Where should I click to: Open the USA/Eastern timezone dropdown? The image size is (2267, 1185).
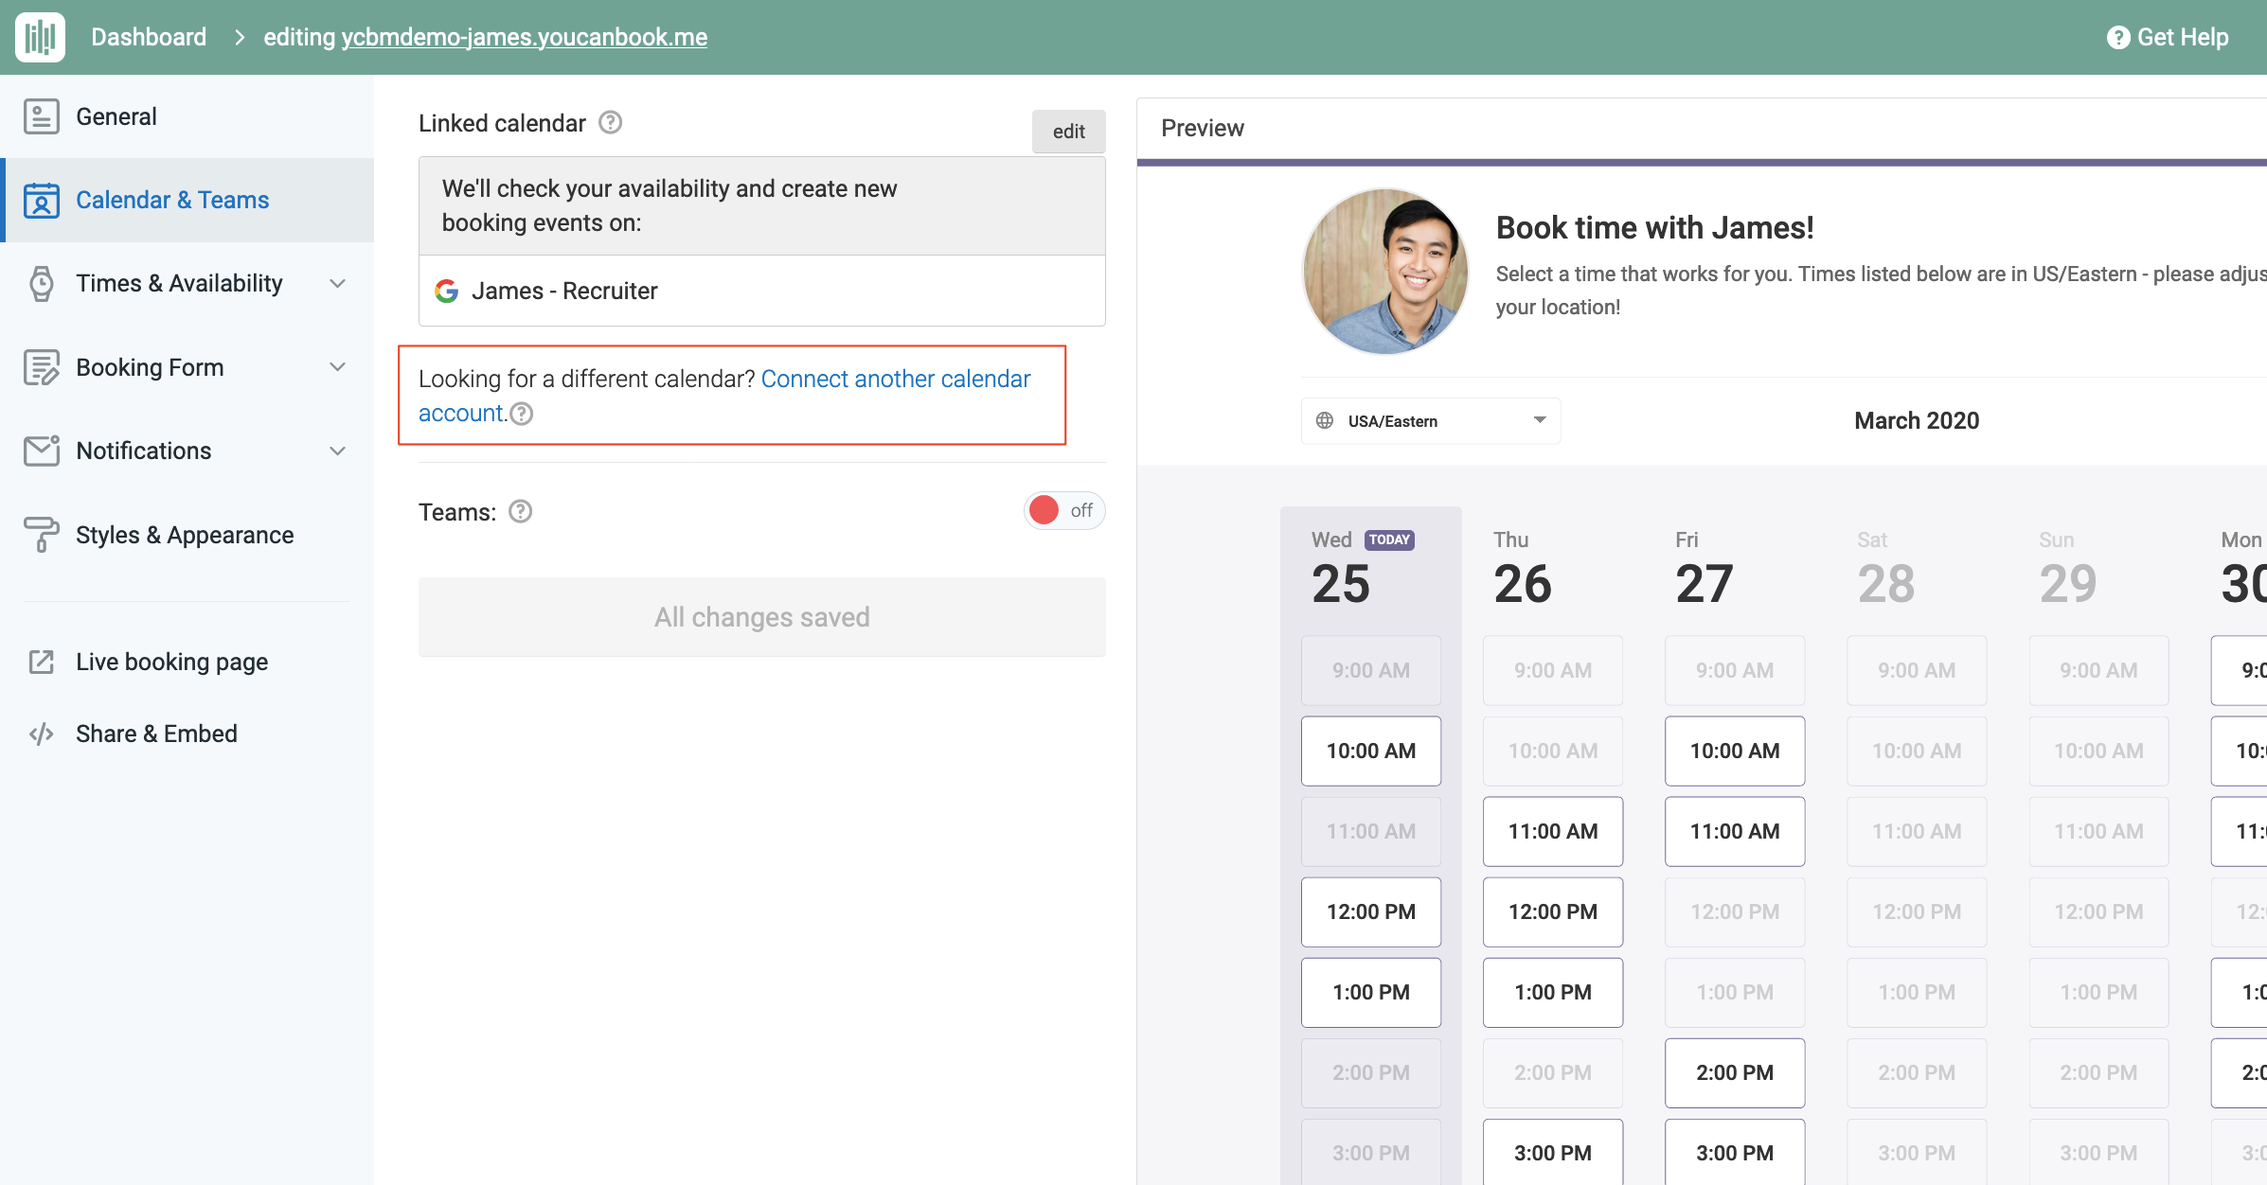1430,421
